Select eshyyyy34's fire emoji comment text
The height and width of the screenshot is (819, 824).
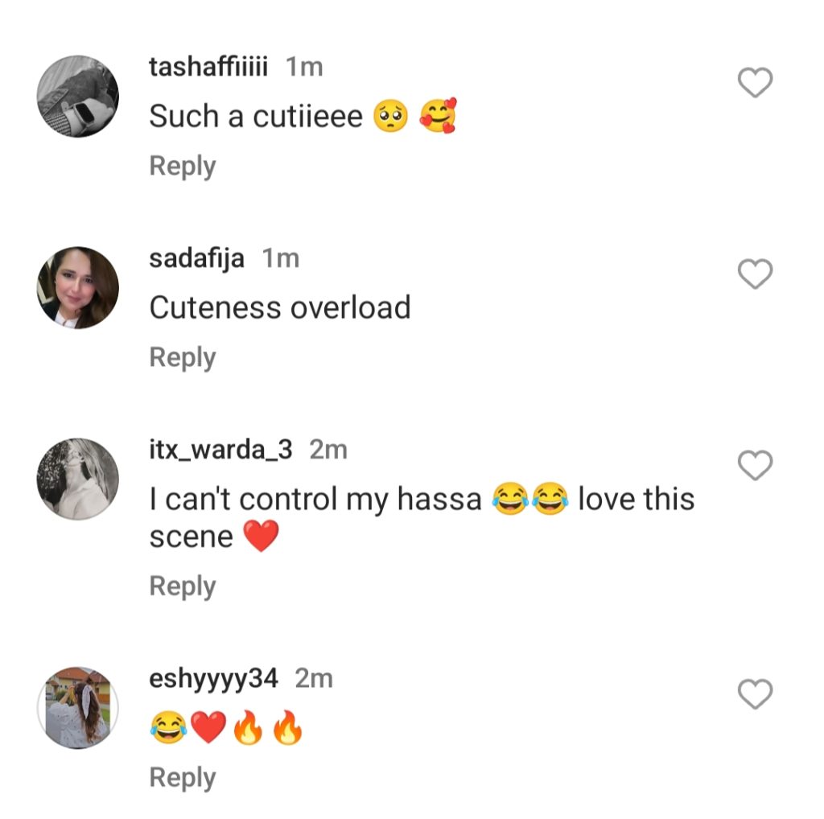226,727
